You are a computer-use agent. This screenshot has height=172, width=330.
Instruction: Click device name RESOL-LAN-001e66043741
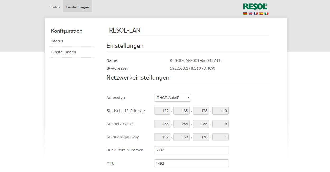click(195, 60)
